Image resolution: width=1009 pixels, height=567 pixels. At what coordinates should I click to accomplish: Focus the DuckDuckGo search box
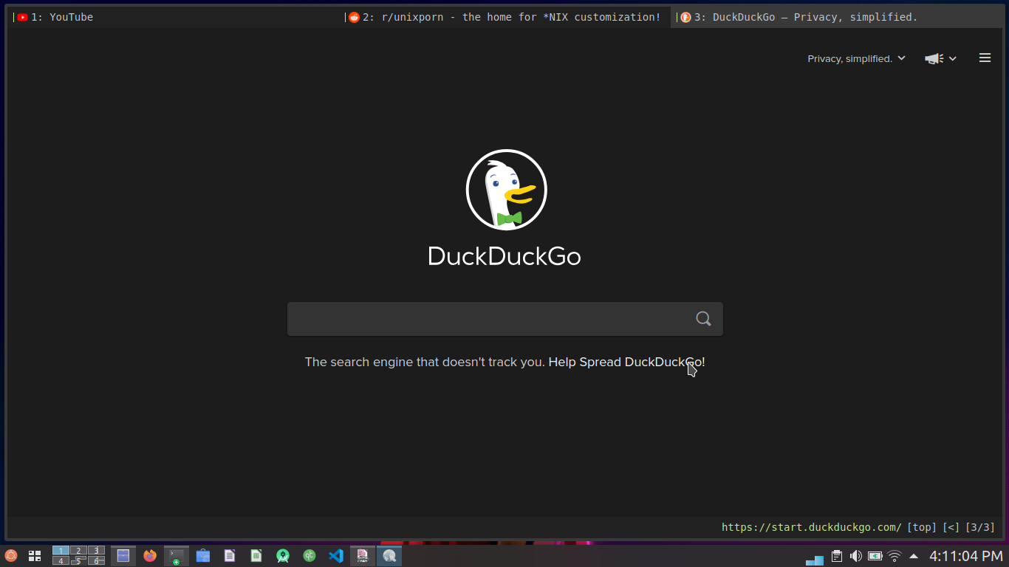pyautogui.click(x=505, y=319)
